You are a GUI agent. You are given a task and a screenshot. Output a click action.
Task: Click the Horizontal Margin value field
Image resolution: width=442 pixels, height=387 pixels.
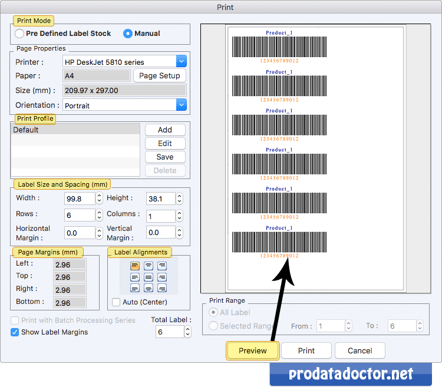tap(80, 233)
